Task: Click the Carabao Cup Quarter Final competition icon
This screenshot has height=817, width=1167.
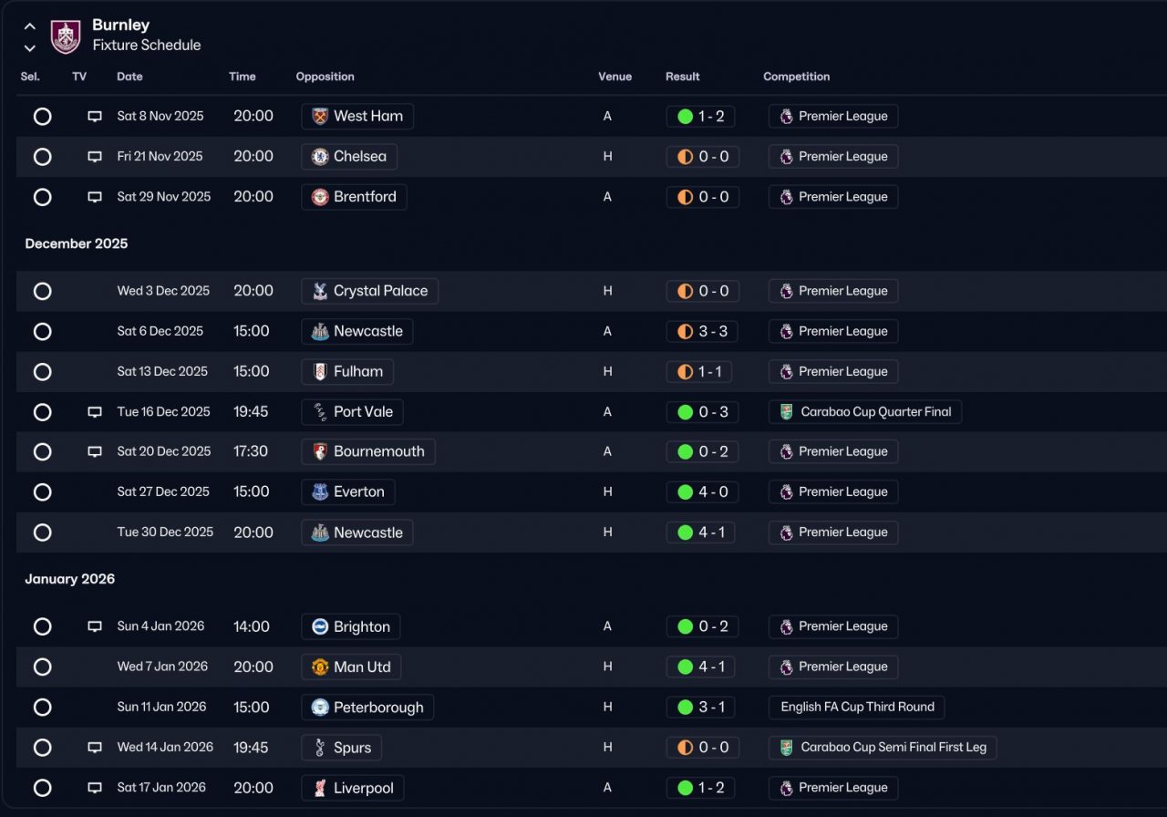Action: (787, 412)
